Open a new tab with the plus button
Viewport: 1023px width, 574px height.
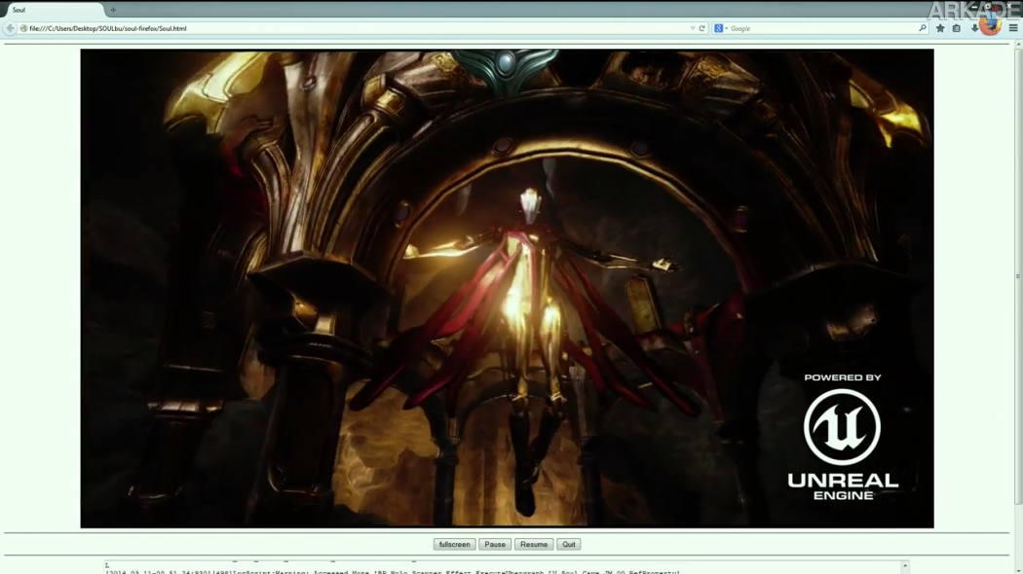pyautogui.click(x=113, y=10)
